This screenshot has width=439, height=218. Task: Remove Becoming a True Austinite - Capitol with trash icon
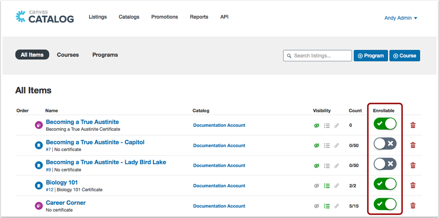[413, 145]
